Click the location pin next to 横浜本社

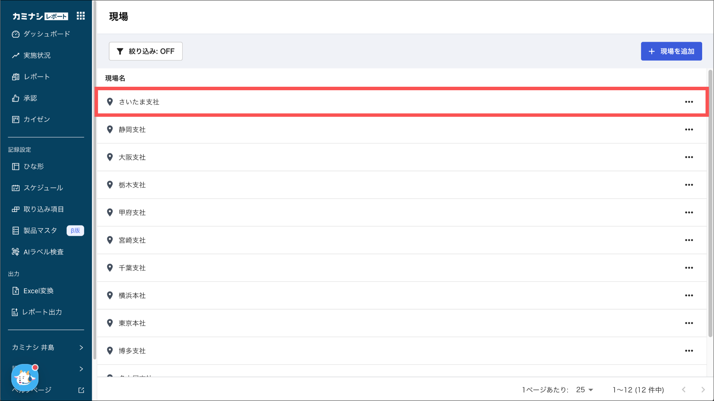[x=110, y=295]
